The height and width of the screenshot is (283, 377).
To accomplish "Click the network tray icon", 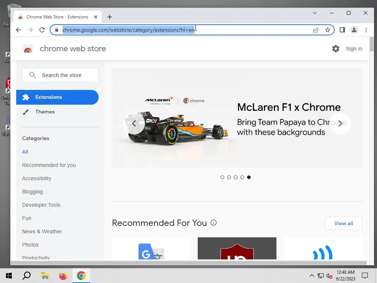I will pos(321,276).
